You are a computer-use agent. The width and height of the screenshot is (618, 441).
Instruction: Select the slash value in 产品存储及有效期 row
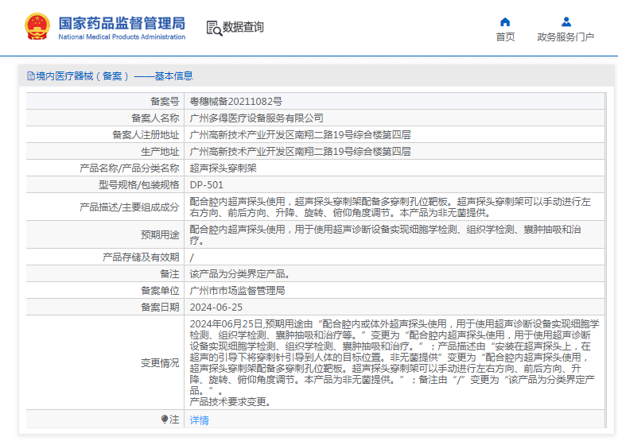(x=192, y=258)
